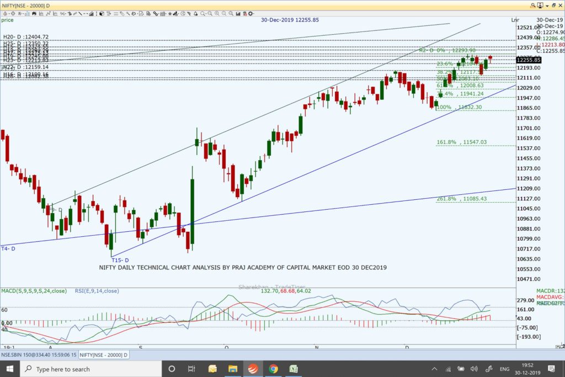Click the user search icon top right
This screenshot has height=377, width=565.
(x=532, y=6)
